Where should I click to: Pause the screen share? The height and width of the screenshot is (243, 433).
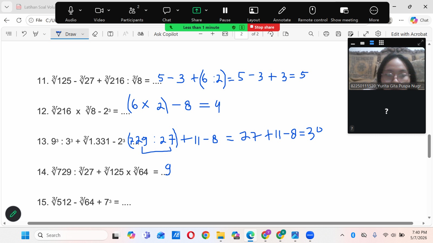[x=225, y=14]
